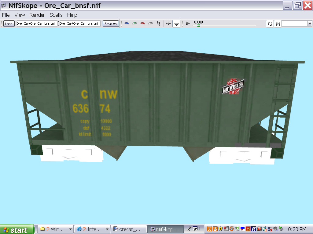Toggle the switch animation icon

pos(278,24)
